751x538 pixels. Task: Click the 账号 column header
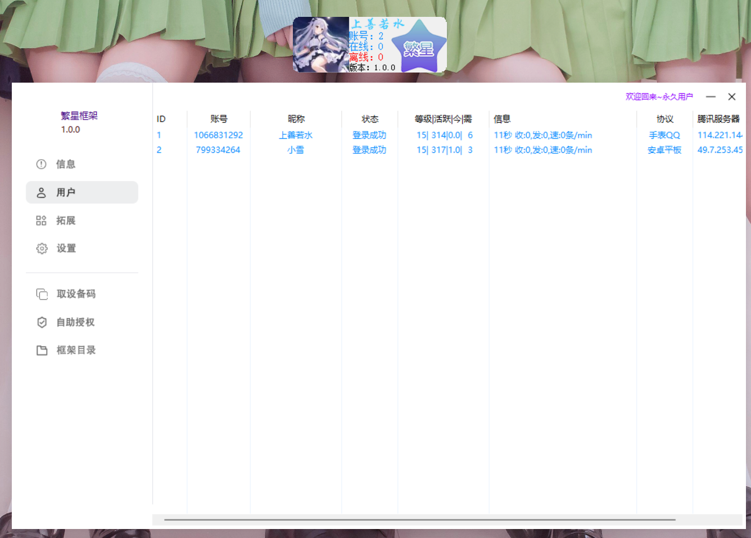pos(219,119)
